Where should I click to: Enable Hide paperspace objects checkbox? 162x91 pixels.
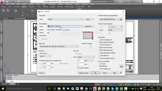100,53
